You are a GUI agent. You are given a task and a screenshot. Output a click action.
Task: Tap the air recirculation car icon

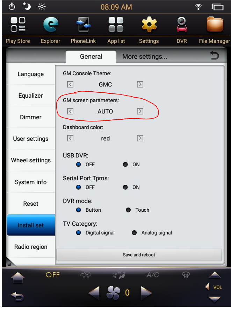(85, 274)
